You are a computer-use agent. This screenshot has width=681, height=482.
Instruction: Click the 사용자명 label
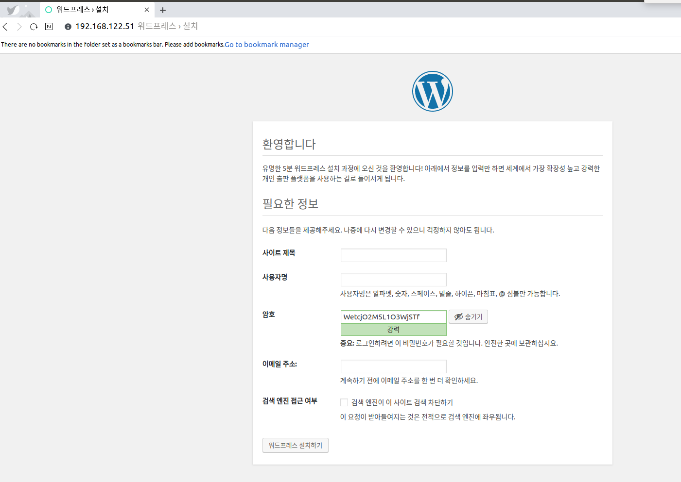coord(275,277)
